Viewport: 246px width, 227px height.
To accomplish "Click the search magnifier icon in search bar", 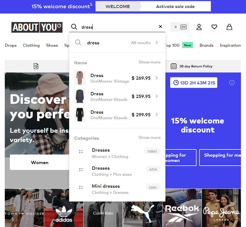I will coord(74,27).
